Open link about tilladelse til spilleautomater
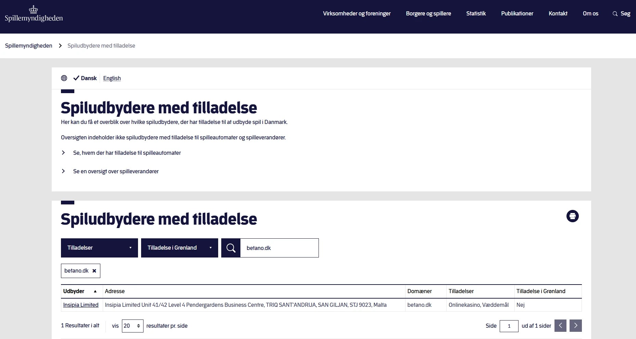Screen dimensions: 636x339 (x=127, y=153)
